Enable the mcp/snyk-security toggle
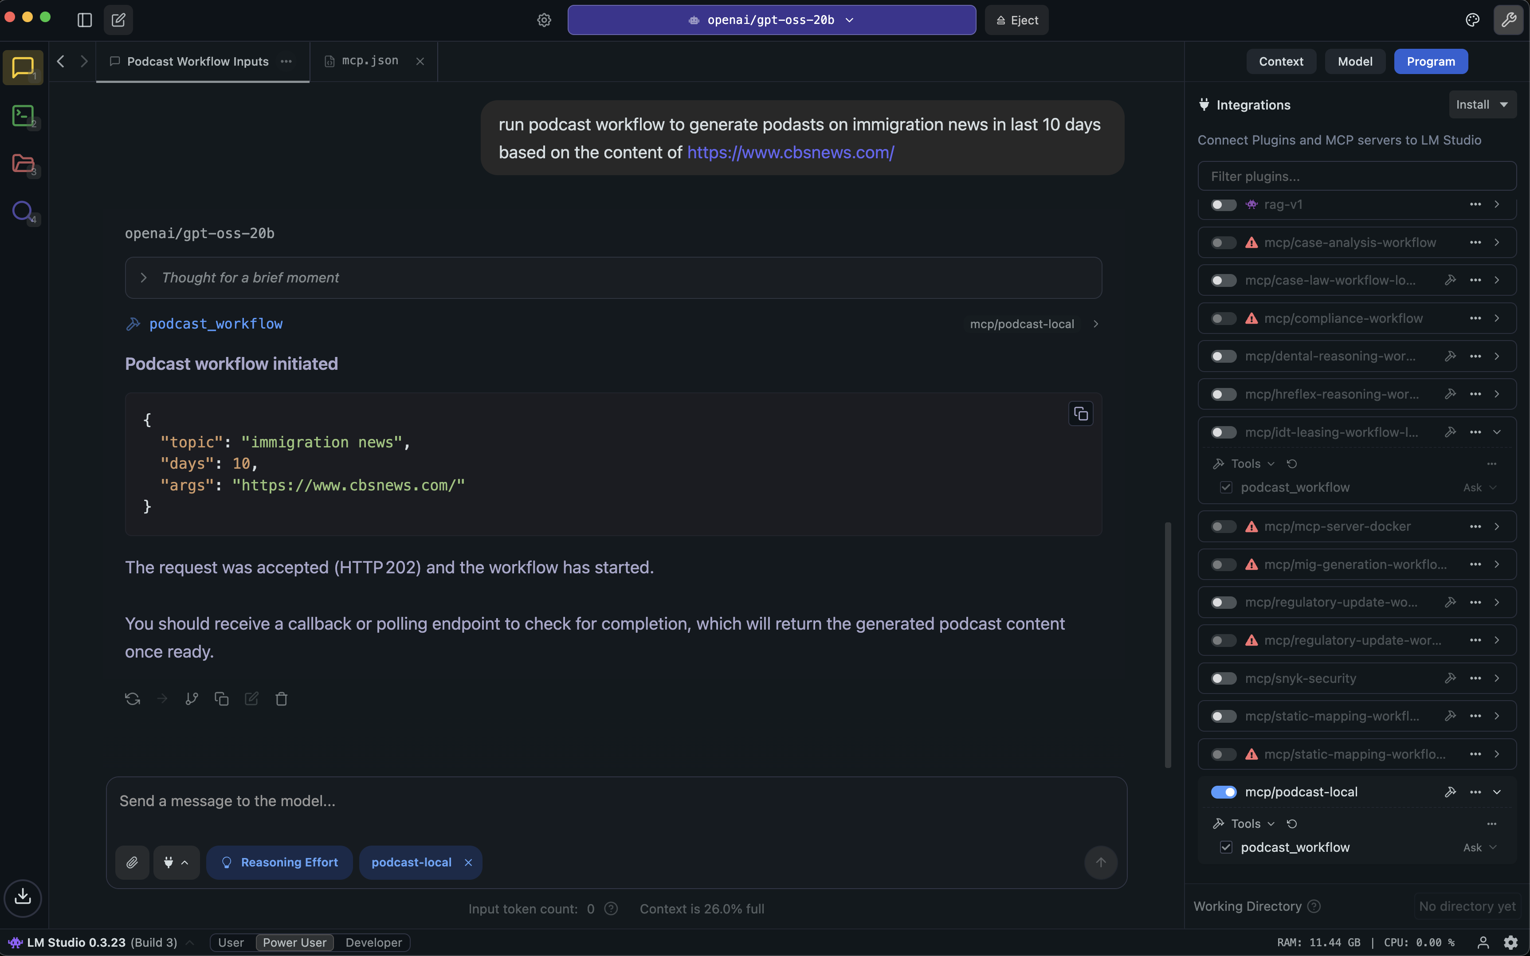The width and height of the screenshot is (1530, 956). point(1224,678)
